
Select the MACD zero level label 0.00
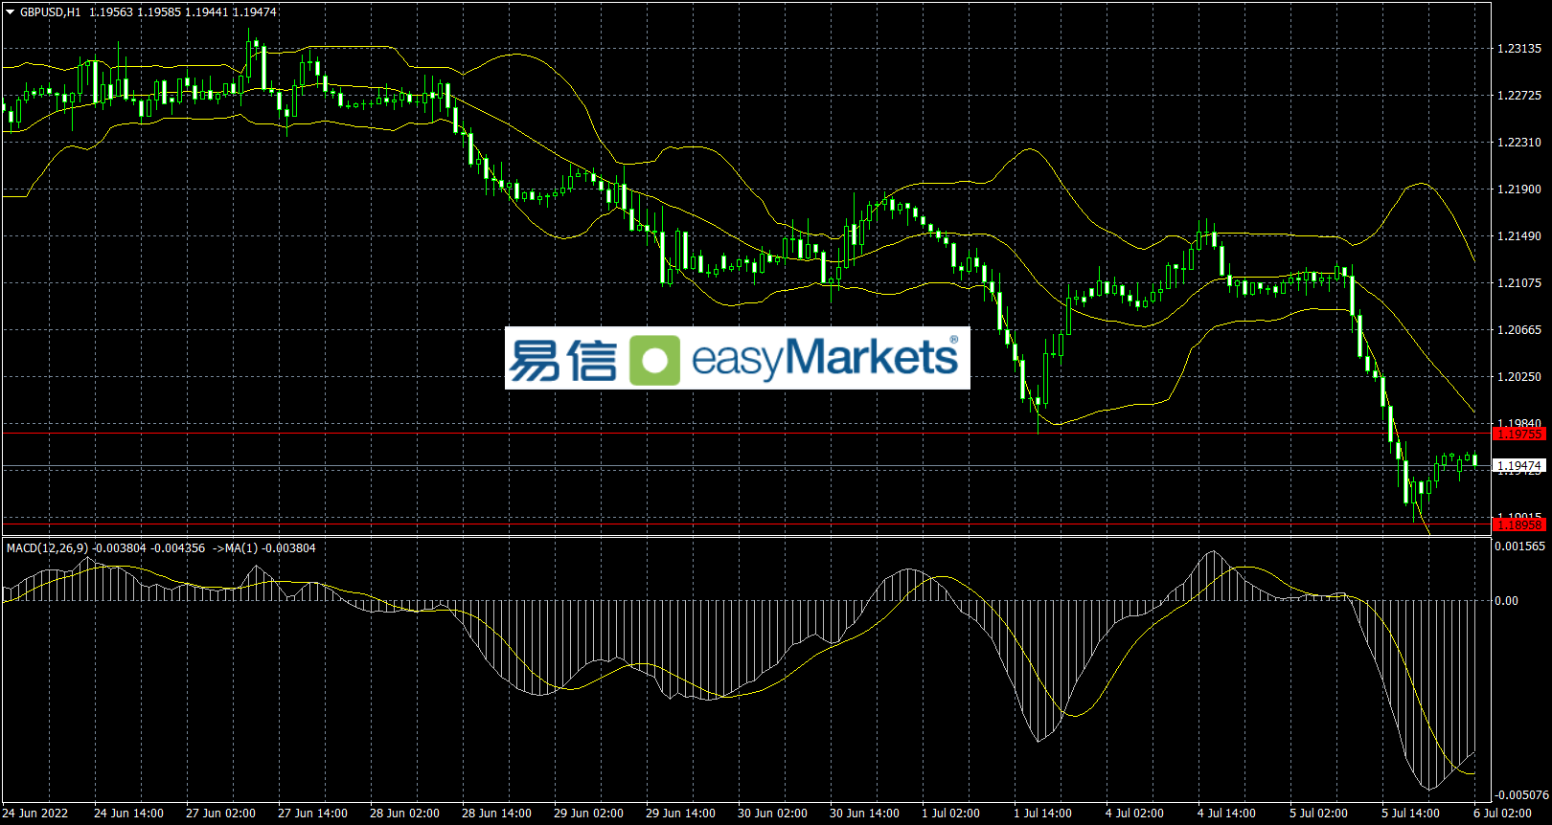[x=1507, y=601]
